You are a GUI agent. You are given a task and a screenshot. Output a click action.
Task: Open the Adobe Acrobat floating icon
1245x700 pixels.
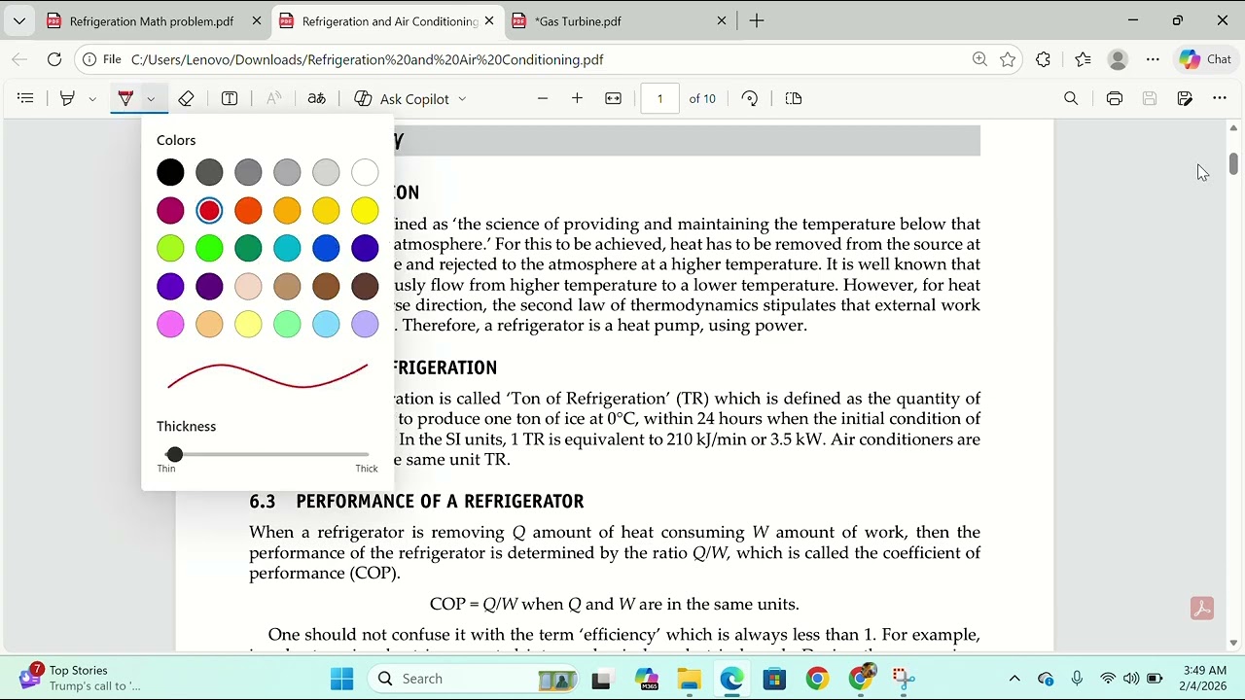tap(1202, 609)
